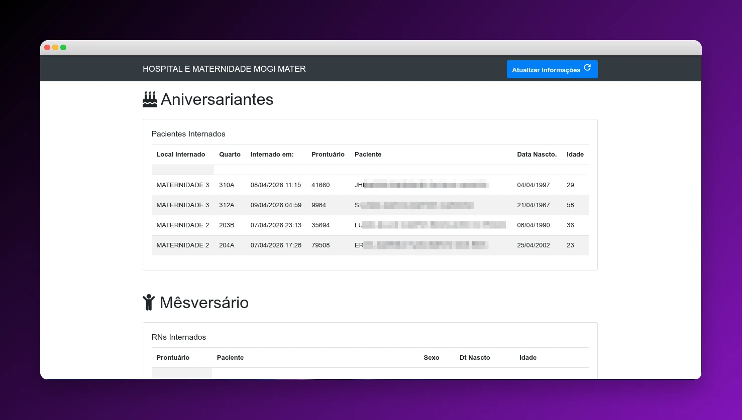Click the Local Internado column header
The height and width of the screenshot is (420, 742).
click(181, 155)
